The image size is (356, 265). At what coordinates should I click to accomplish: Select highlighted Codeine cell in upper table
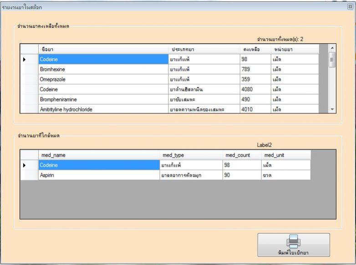coord(103,59)
